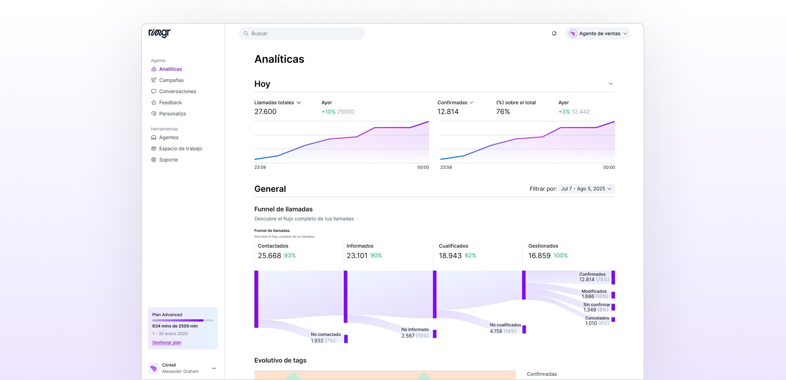Click the Buscar search field

(301, 33)
